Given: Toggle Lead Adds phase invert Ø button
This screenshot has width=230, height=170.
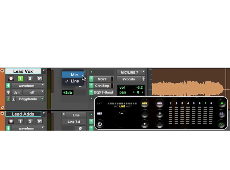Looking at the screenshot, I should 80,128.
